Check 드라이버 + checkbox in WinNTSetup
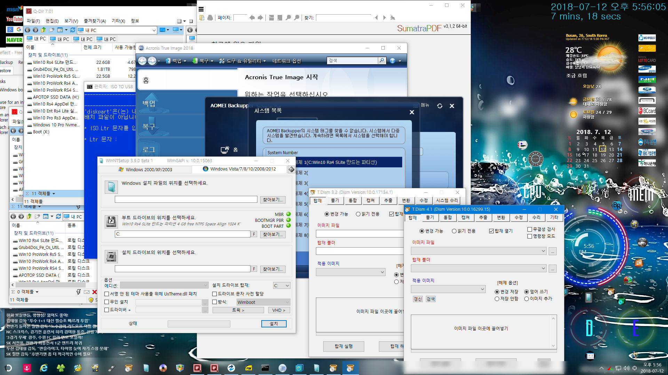The width and height of the screenshot is (668, 375). pyautogui.click(x=107, y=310)
